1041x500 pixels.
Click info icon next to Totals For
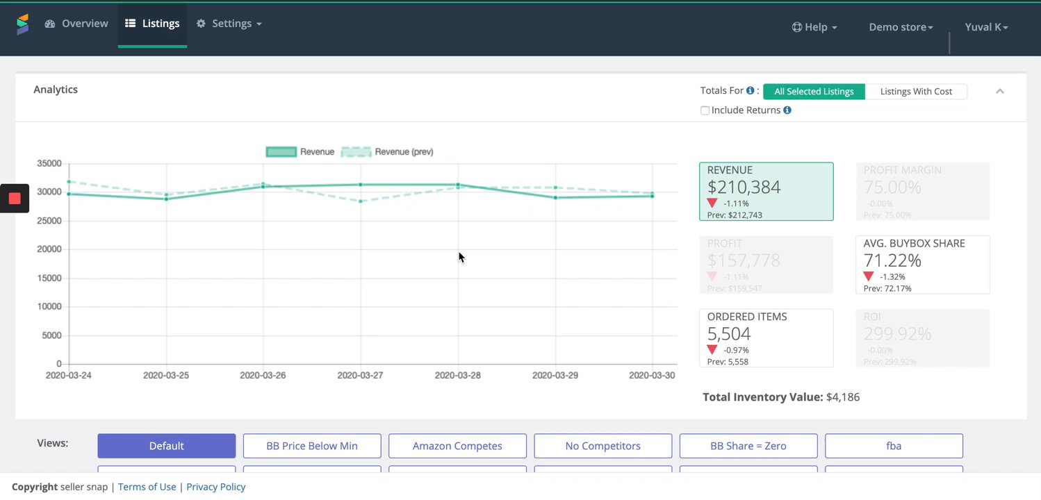[751, 91]
